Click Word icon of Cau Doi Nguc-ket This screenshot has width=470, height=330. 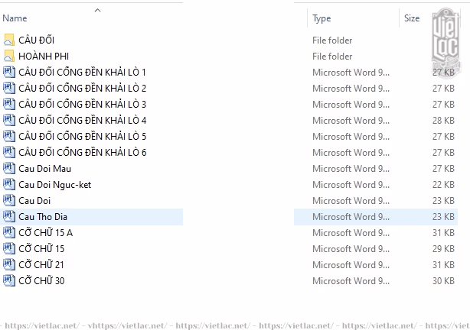pos(9,184)
